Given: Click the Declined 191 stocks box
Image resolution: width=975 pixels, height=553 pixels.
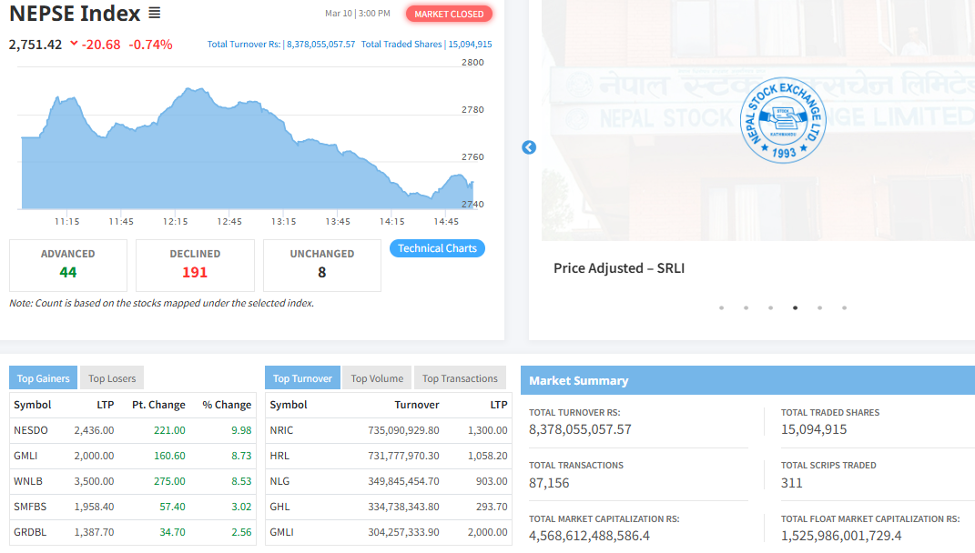Looking at the screenshot, I should [195, 265].
